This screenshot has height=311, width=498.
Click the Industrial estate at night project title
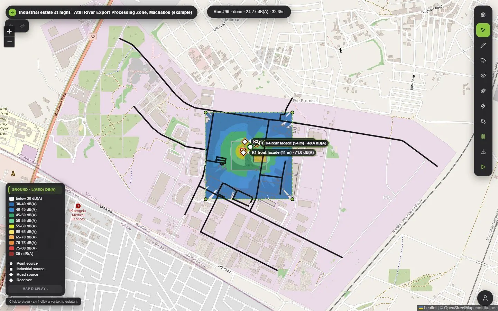[x=105, y=12]
